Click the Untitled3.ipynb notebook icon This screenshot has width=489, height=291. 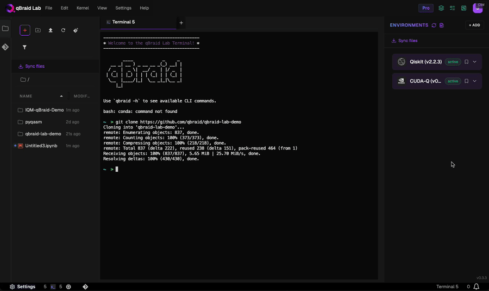click(21, 146)
